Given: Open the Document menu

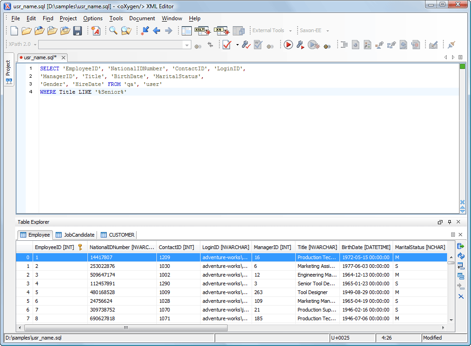Looking at the screenshot, I should pos(142,18).
